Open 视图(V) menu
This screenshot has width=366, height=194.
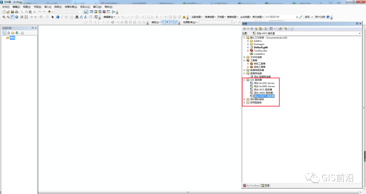tap(27, 7)
